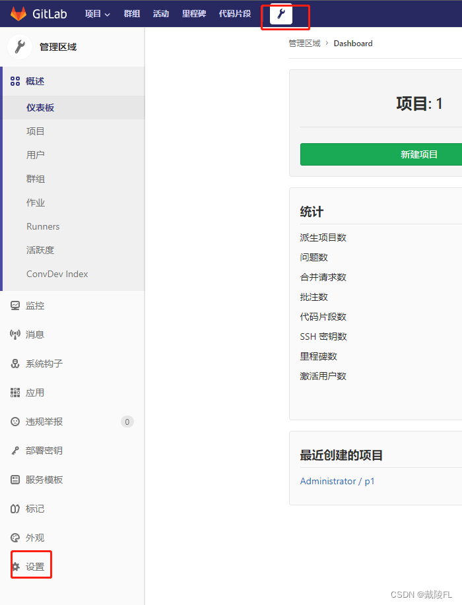Screen dimensions: 462x605
Task: Click 代码片段数 statistic row
Action: click(323, 317)
